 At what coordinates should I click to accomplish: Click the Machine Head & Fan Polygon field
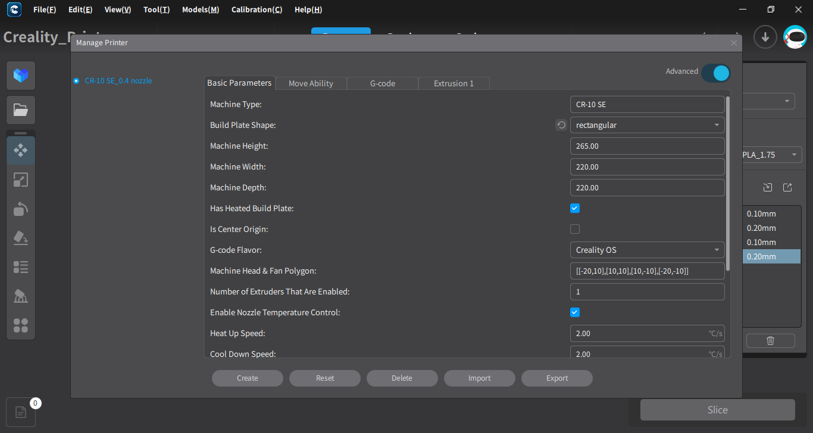648,271
